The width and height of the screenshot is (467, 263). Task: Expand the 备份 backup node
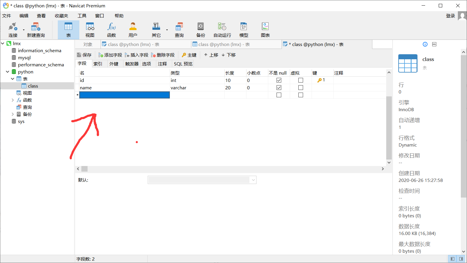(13, 114)
